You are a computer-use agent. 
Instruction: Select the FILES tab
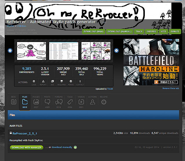pos(25,102)
